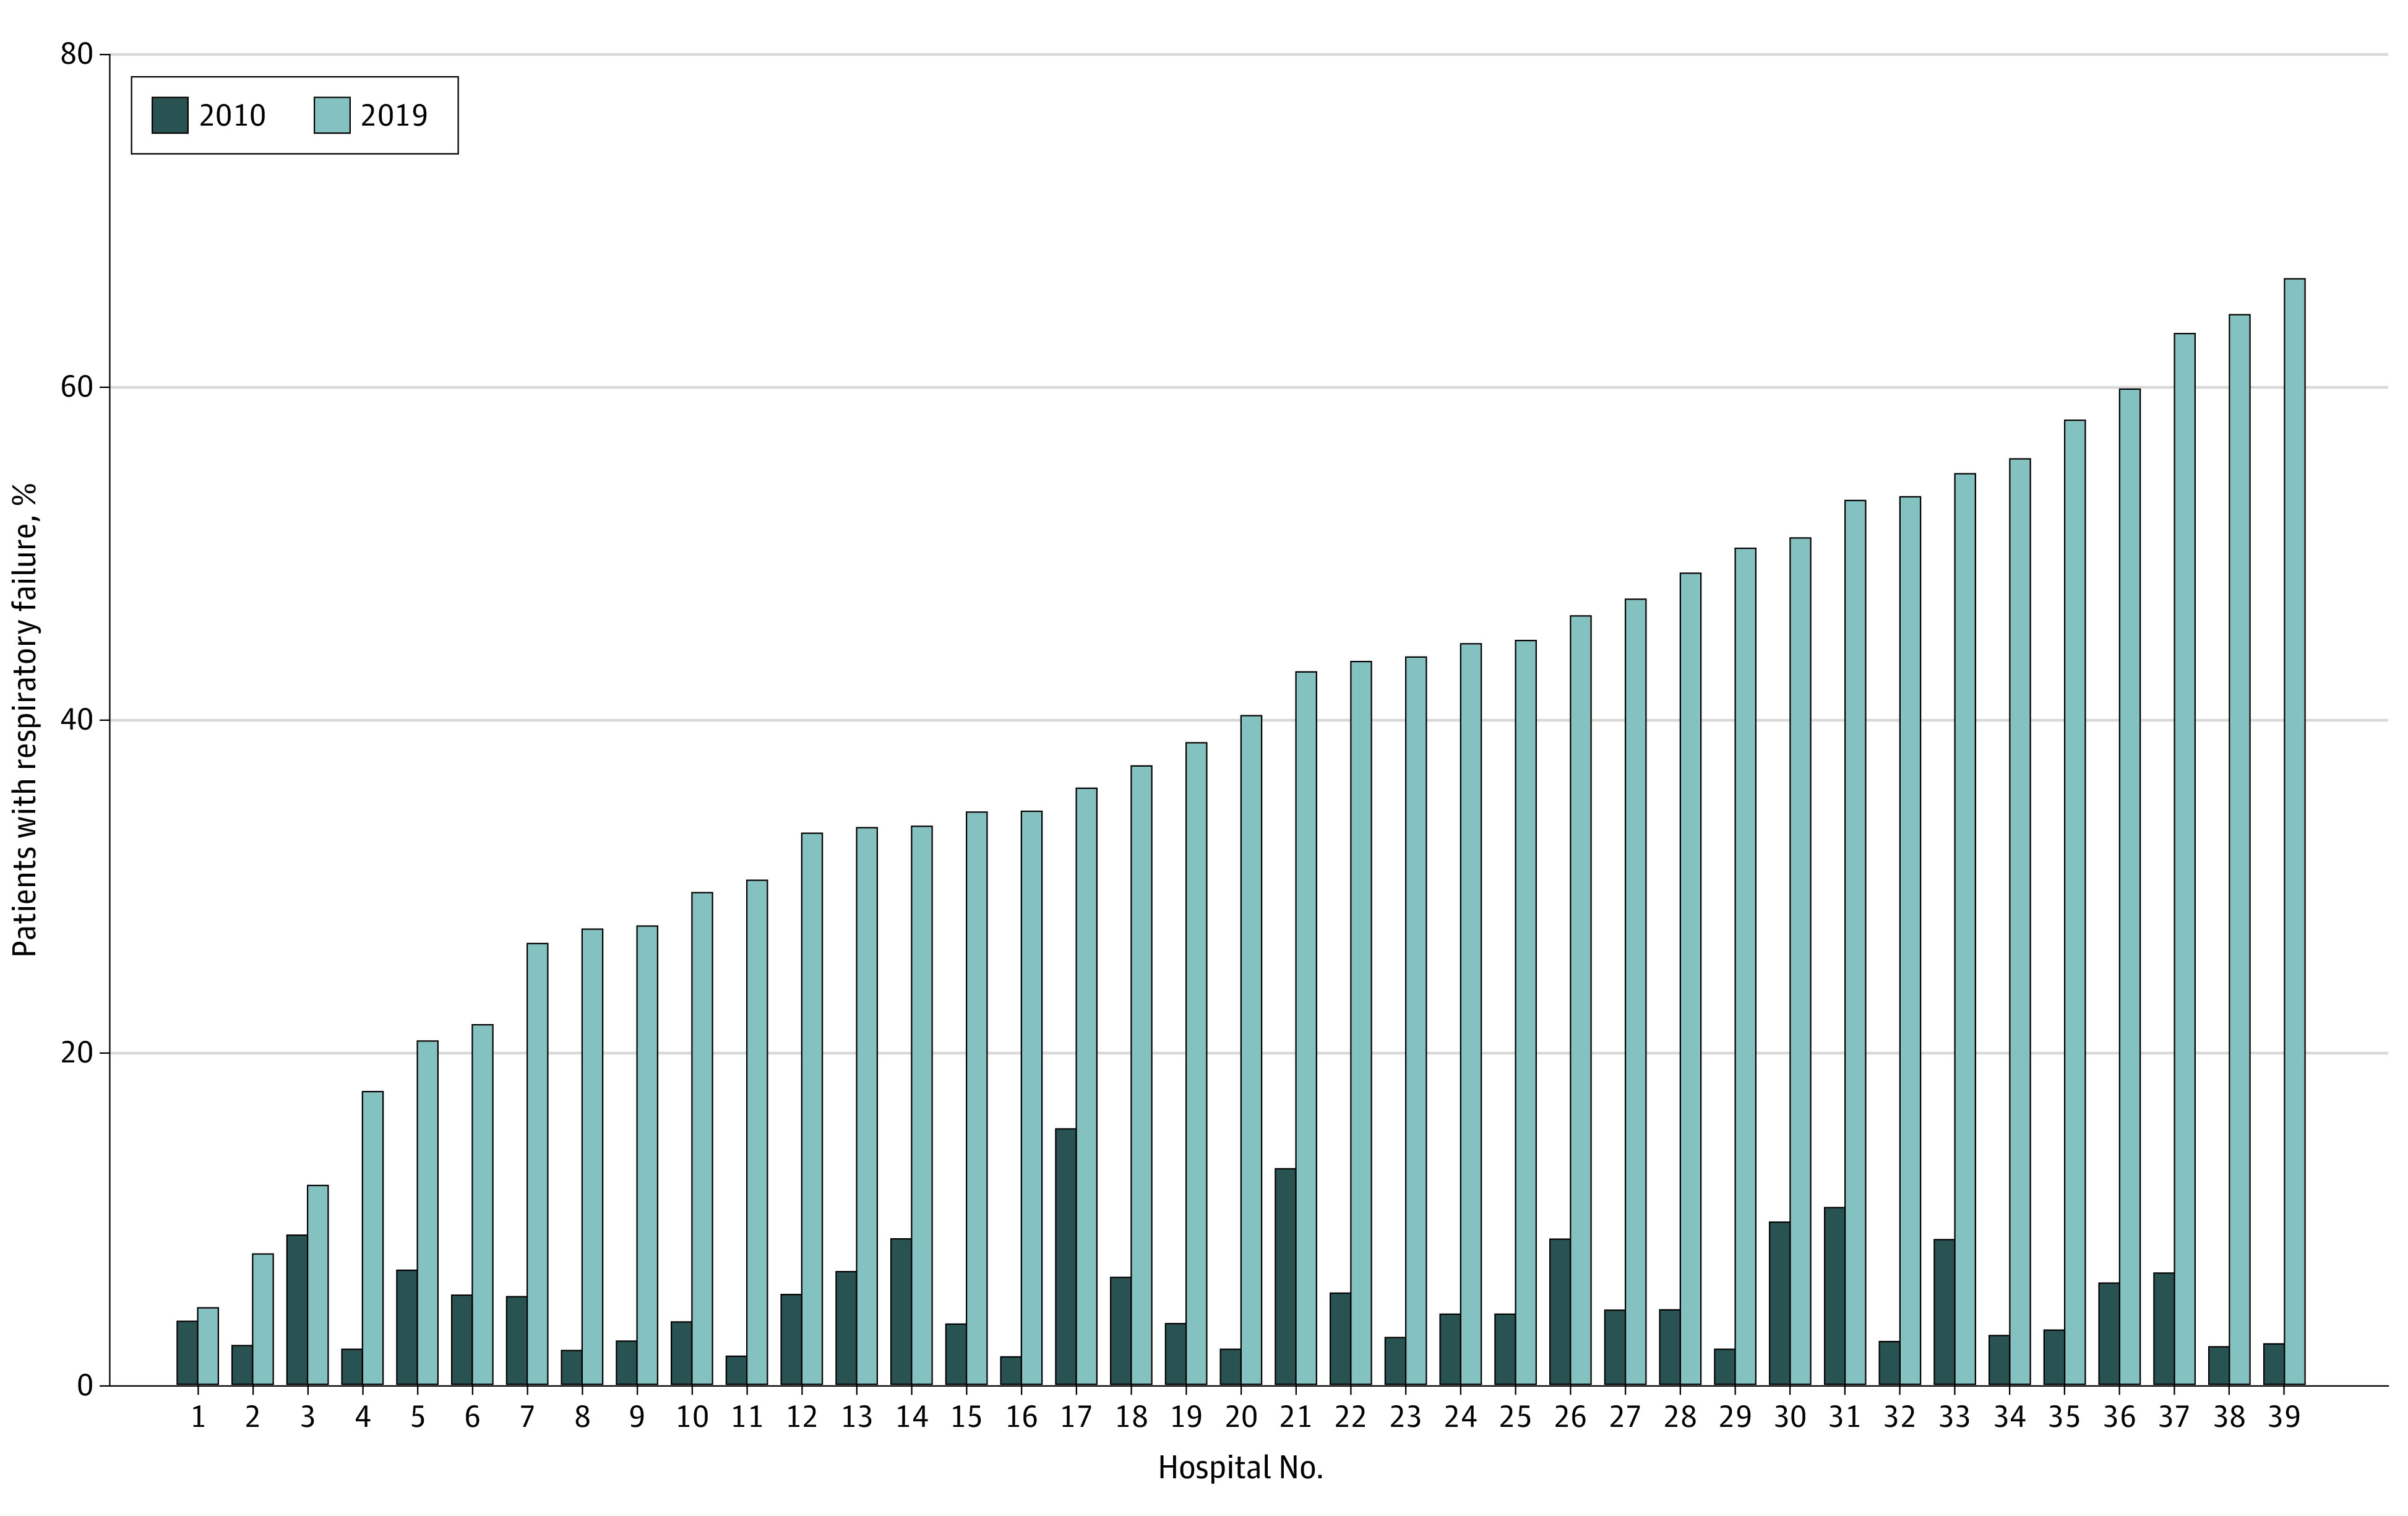Screen dimensions: 2408x1516
Task: Click the 2019 bar for hospital 26
Action: [1580, 1001]
